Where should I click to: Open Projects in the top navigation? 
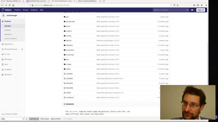click(x=17, y=10)
